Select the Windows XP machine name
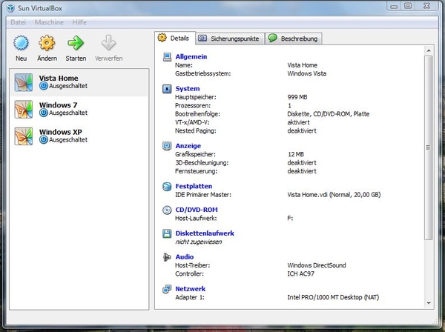This screenshot has height=332, width=445. 61,132
